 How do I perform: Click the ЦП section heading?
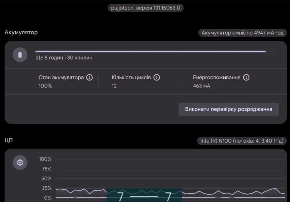point(8,141)
